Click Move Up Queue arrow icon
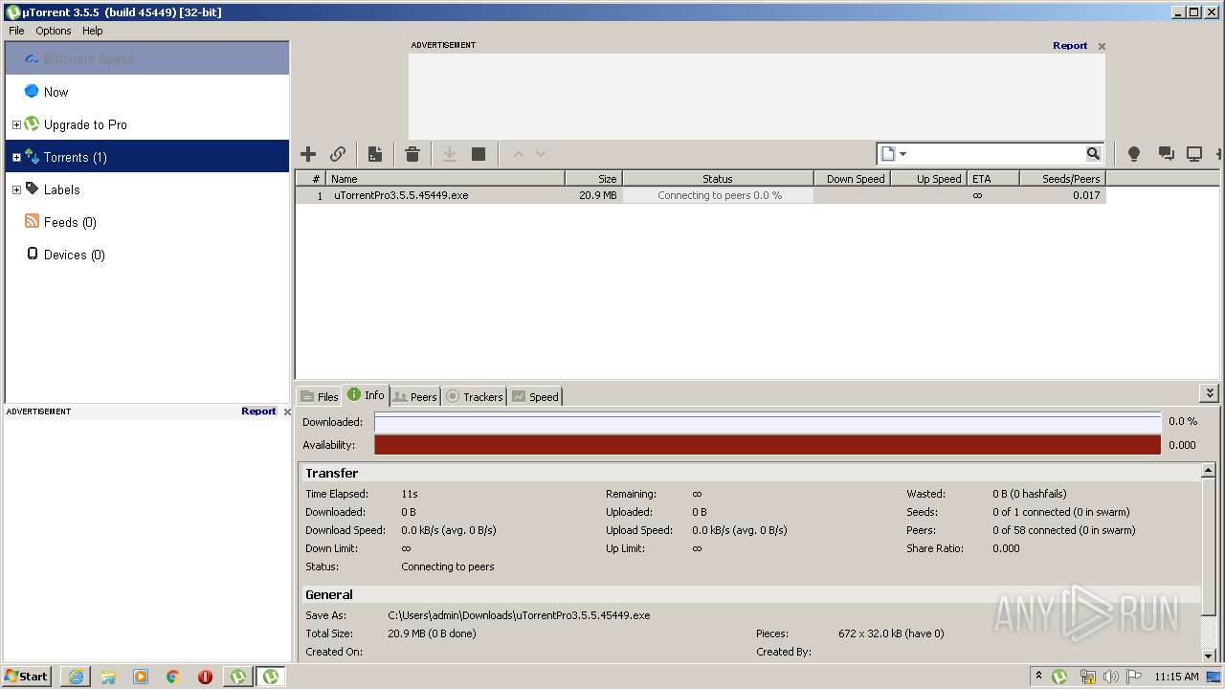1225x689 pixels. pyautogui.click(x=518, y=154)
